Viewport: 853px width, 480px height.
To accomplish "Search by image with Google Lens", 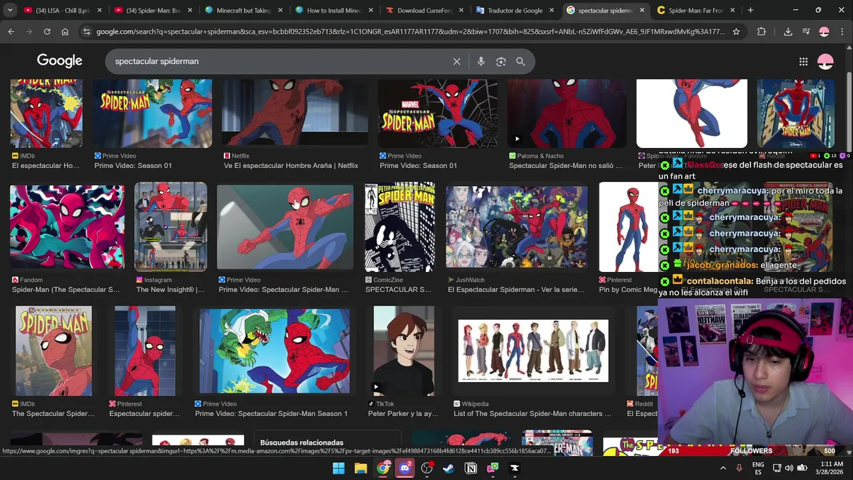I will coord(501,61).
